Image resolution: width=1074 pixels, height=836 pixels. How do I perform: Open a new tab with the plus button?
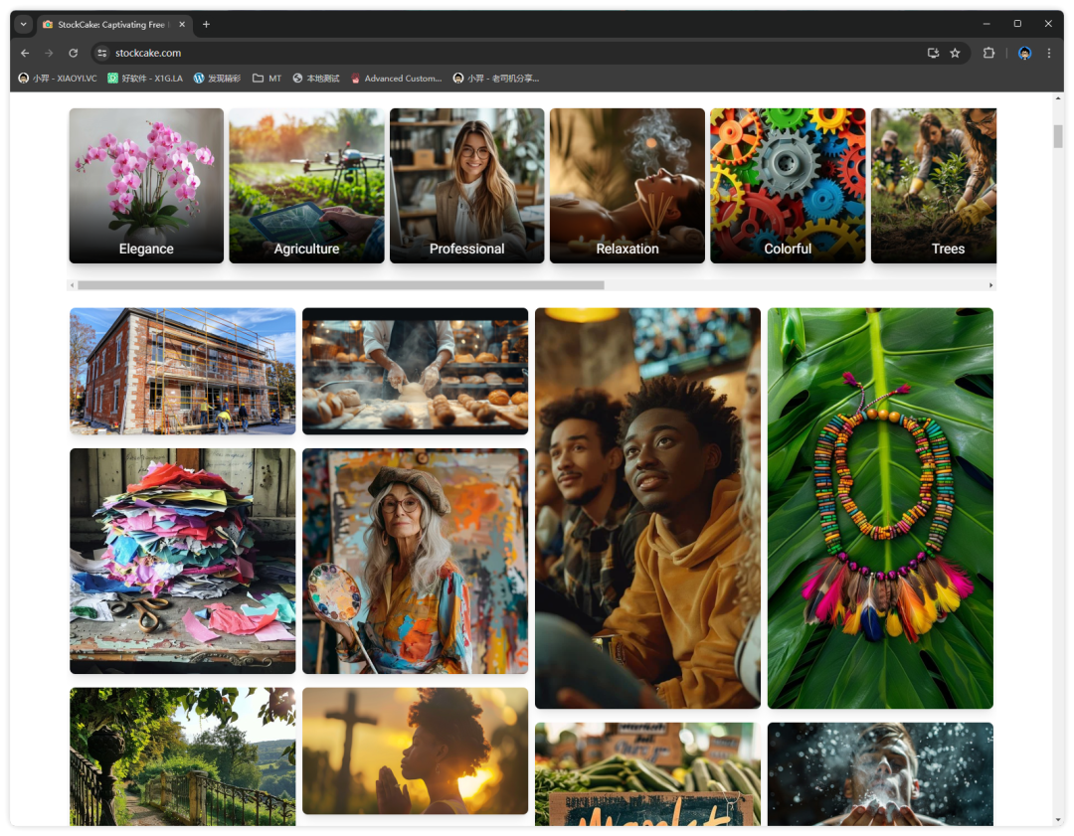206,24
